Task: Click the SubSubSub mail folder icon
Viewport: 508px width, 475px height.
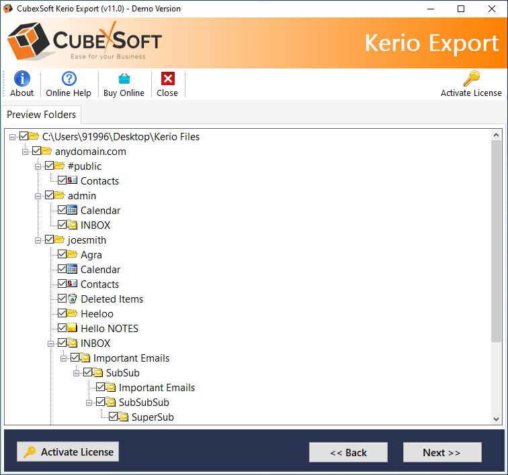Action: (110, 402)
